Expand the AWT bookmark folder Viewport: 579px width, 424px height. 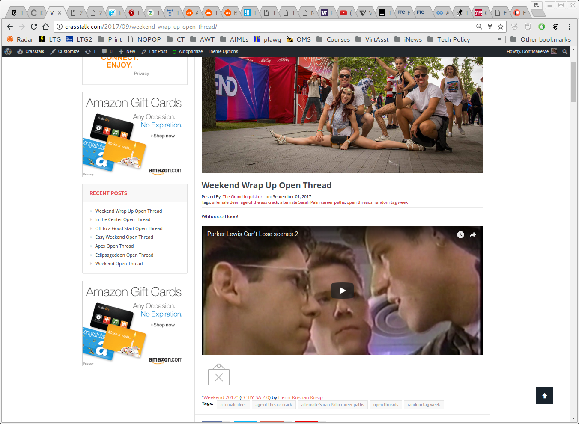tap(202, 39)
